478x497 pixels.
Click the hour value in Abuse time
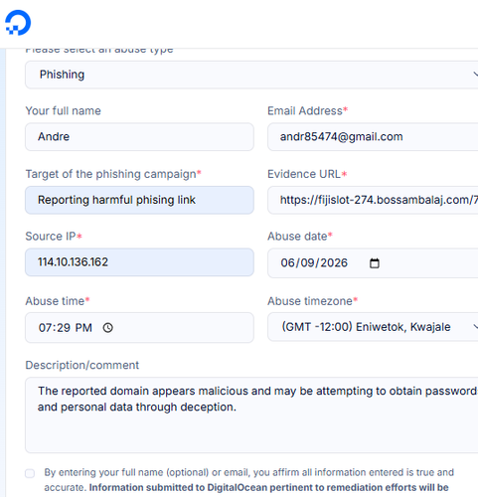(45, 328)
